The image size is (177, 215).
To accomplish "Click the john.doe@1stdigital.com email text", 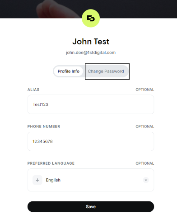I will (91, 53).
